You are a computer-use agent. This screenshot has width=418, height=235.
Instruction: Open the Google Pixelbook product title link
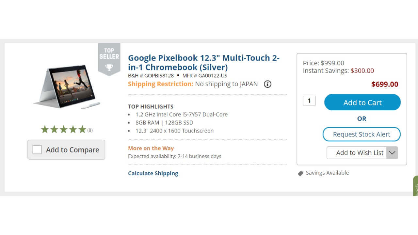(x=203, y=62)
